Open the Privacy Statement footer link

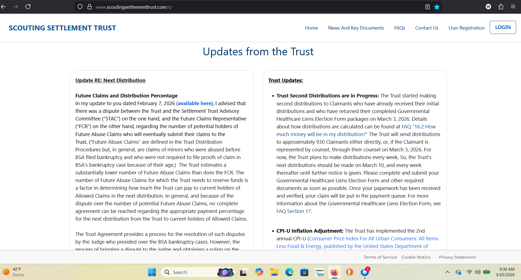pyautogui.click(x=457, y=257)
